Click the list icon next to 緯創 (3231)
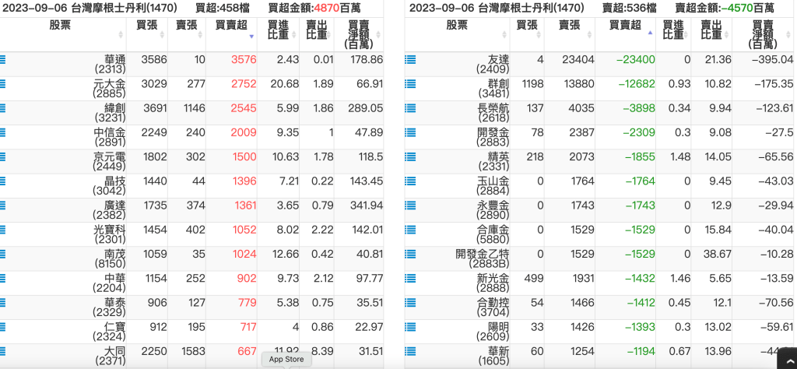 (x=3, y=107)
